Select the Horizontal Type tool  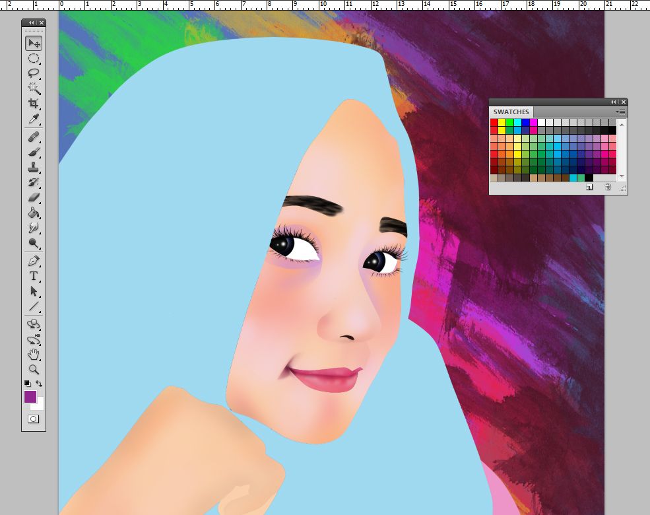(x=34, y=276)
